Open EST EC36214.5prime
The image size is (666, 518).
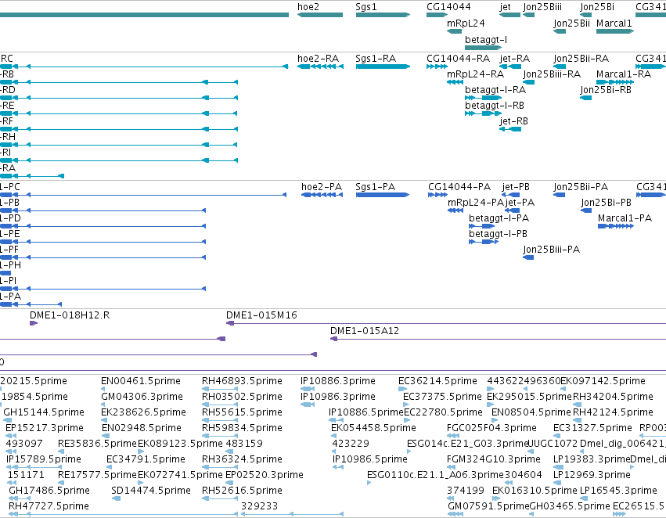[x=437, y=381]
